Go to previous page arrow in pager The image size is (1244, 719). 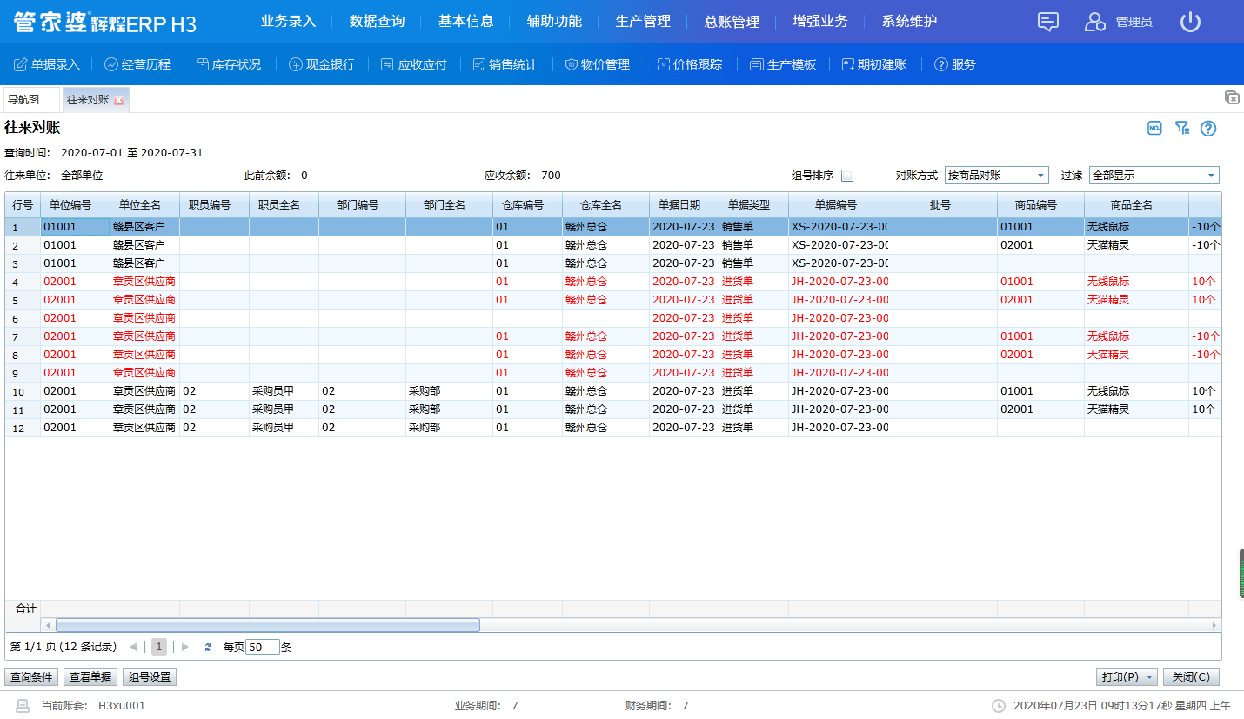pyautogui.click(x=133, y=647)
